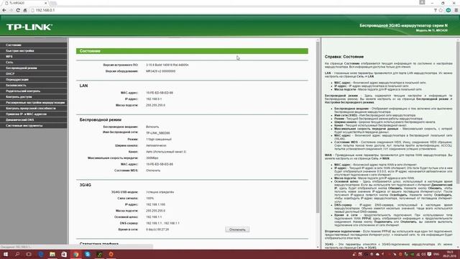Open the Быстрая настройка menu item
Screen dimensions: 460x259
[x=34, y=51]
